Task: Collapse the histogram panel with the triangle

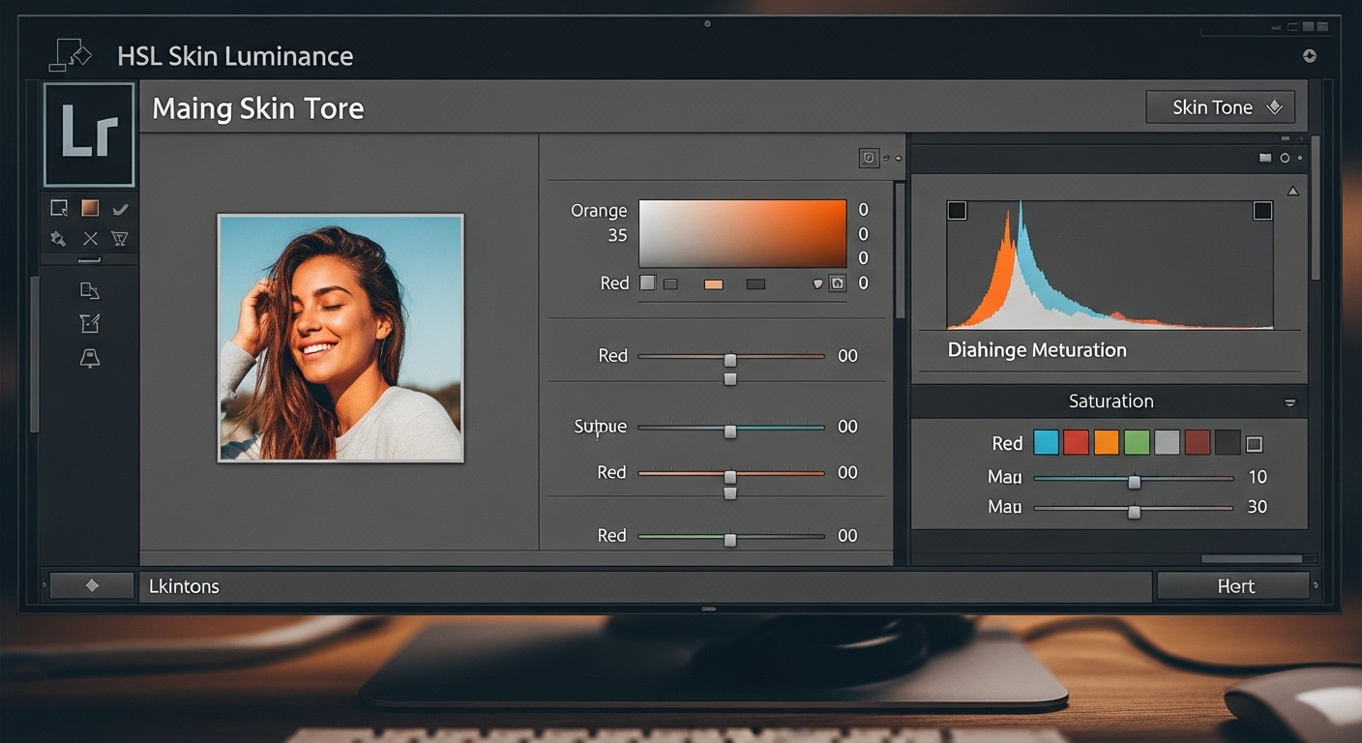Action: pos(1292,192)
